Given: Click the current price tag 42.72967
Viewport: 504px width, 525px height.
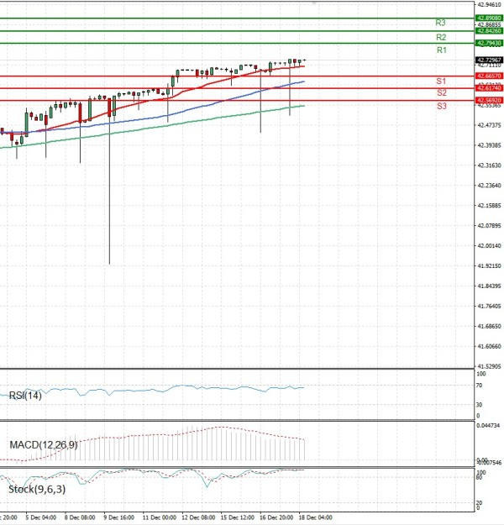Looking at the screenshot, I should coord(489,60).
